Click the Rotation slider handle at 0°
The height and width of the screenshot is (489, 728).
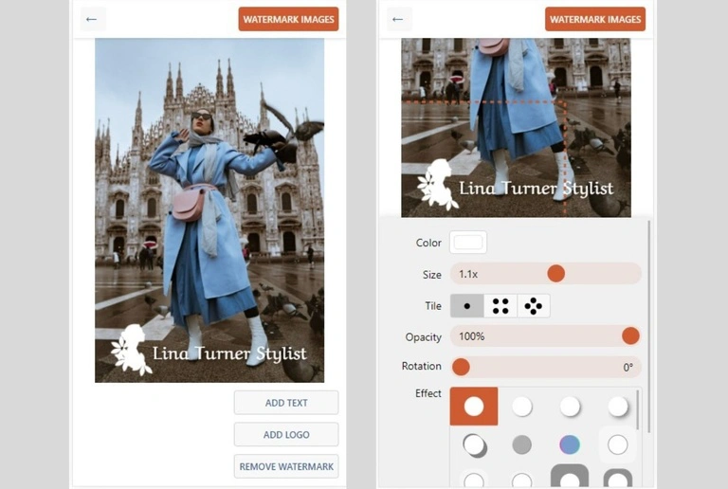click(461, 367)
